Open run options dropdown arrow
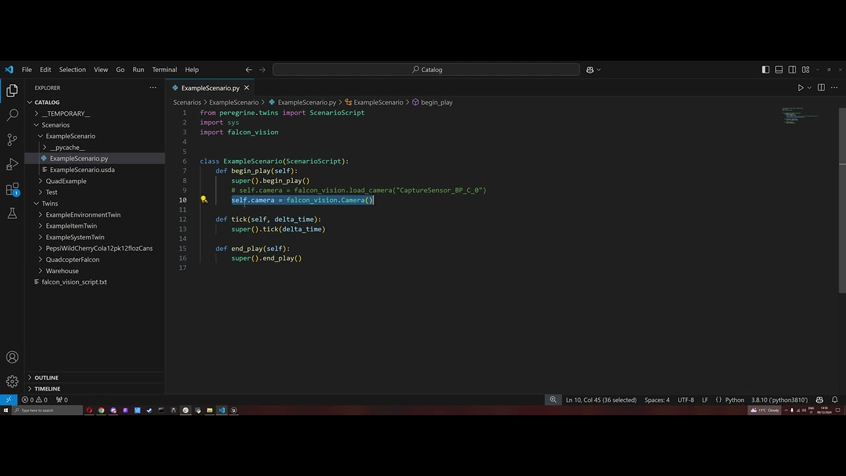The image size is (846, 476). 809,87
